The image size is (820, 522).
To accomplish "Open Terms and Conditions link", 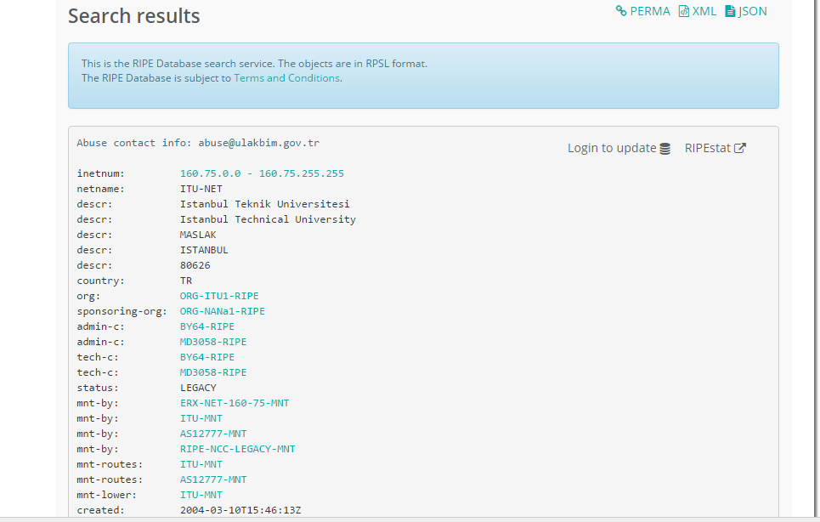I will pos(286,78).
